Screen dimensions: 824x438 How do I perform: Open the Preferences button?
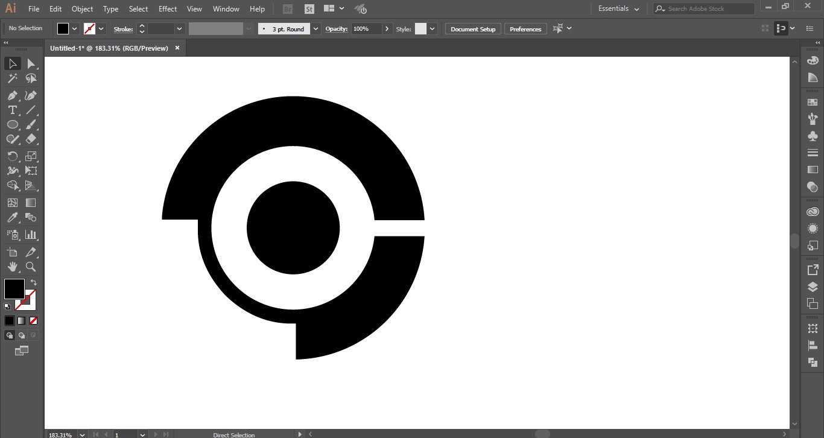525,29
